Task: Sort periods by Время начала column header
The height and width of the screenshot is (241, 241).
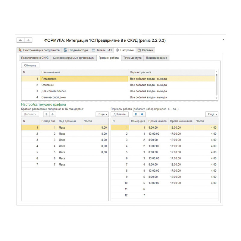Action: (x=157, y=121)
